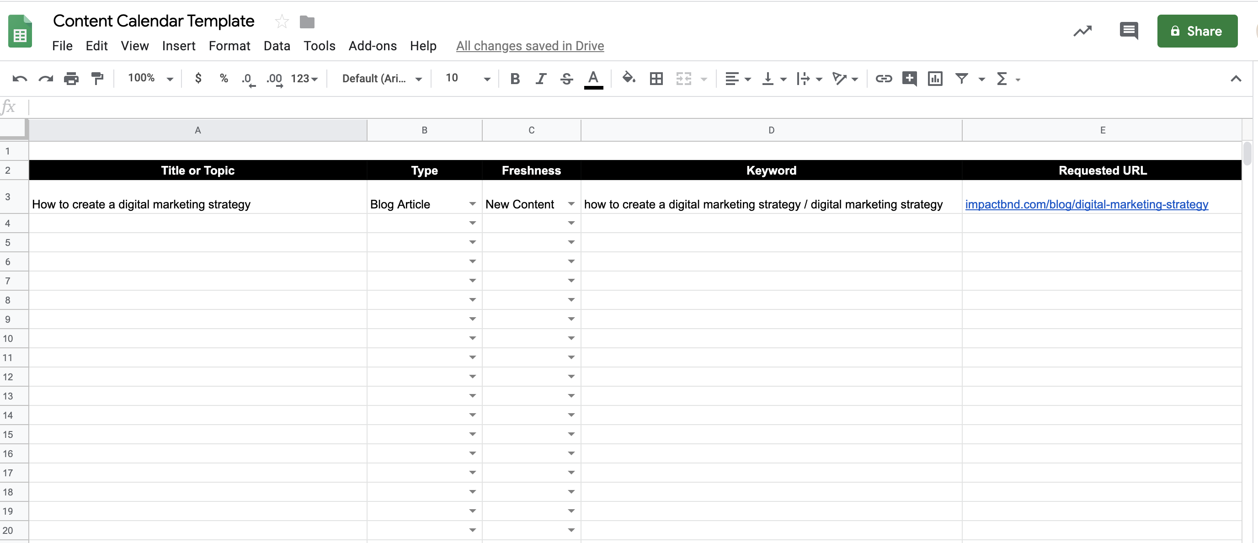
Task: Click the Merge cells icon
Action: tap(684, 79)
